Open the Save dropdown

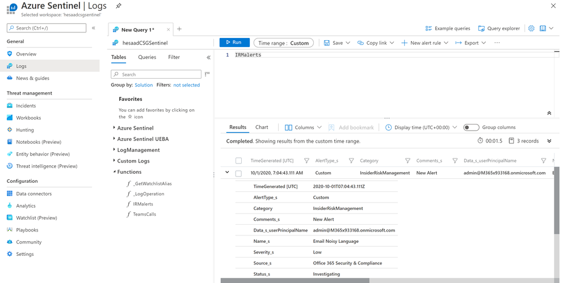point(337,43)
